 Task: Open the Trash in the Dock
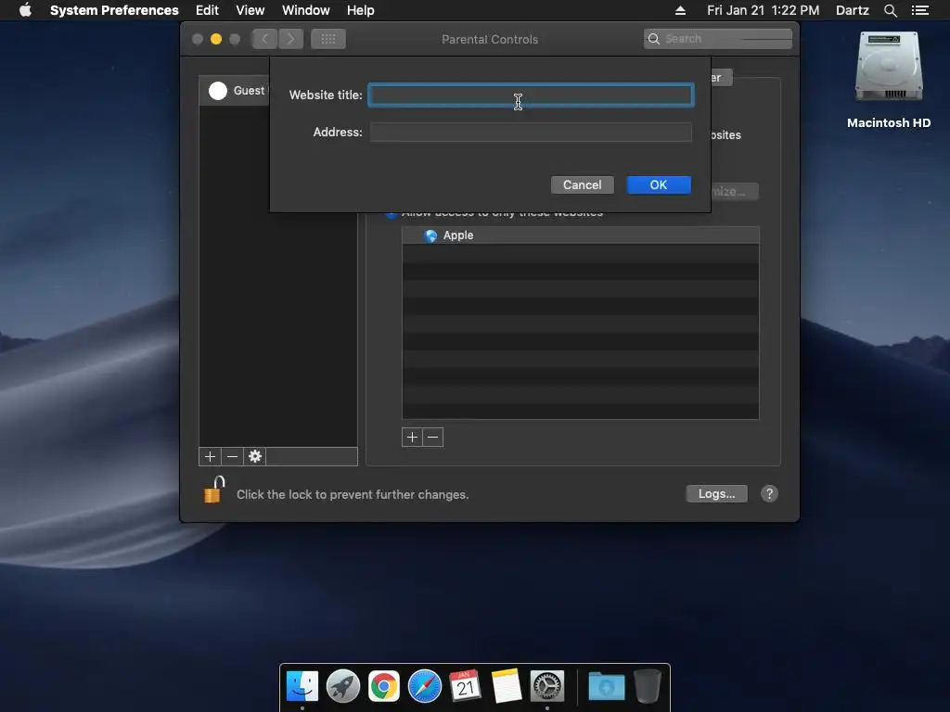tap(647, 686)
